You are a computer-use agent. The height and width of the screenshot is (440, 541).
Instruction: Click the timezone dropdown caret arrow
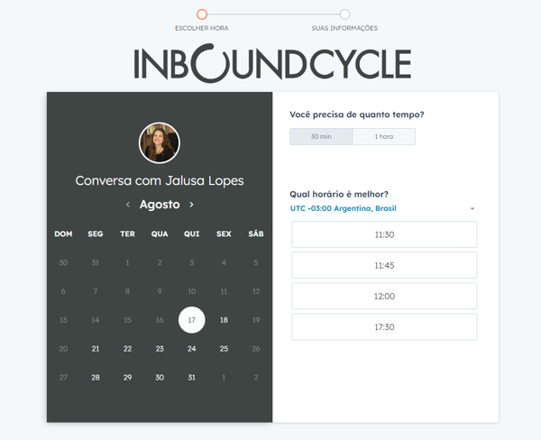click(x=472, y=208)
